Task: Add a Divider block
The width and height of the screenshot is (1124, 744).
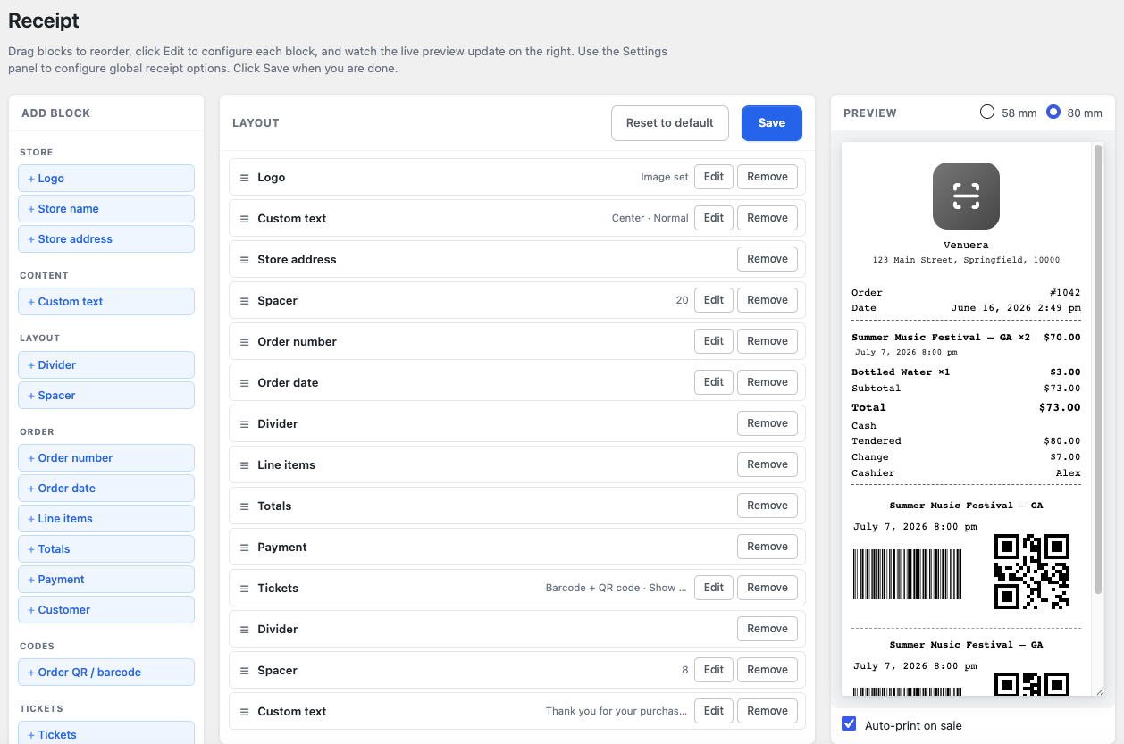Action: 106,365
